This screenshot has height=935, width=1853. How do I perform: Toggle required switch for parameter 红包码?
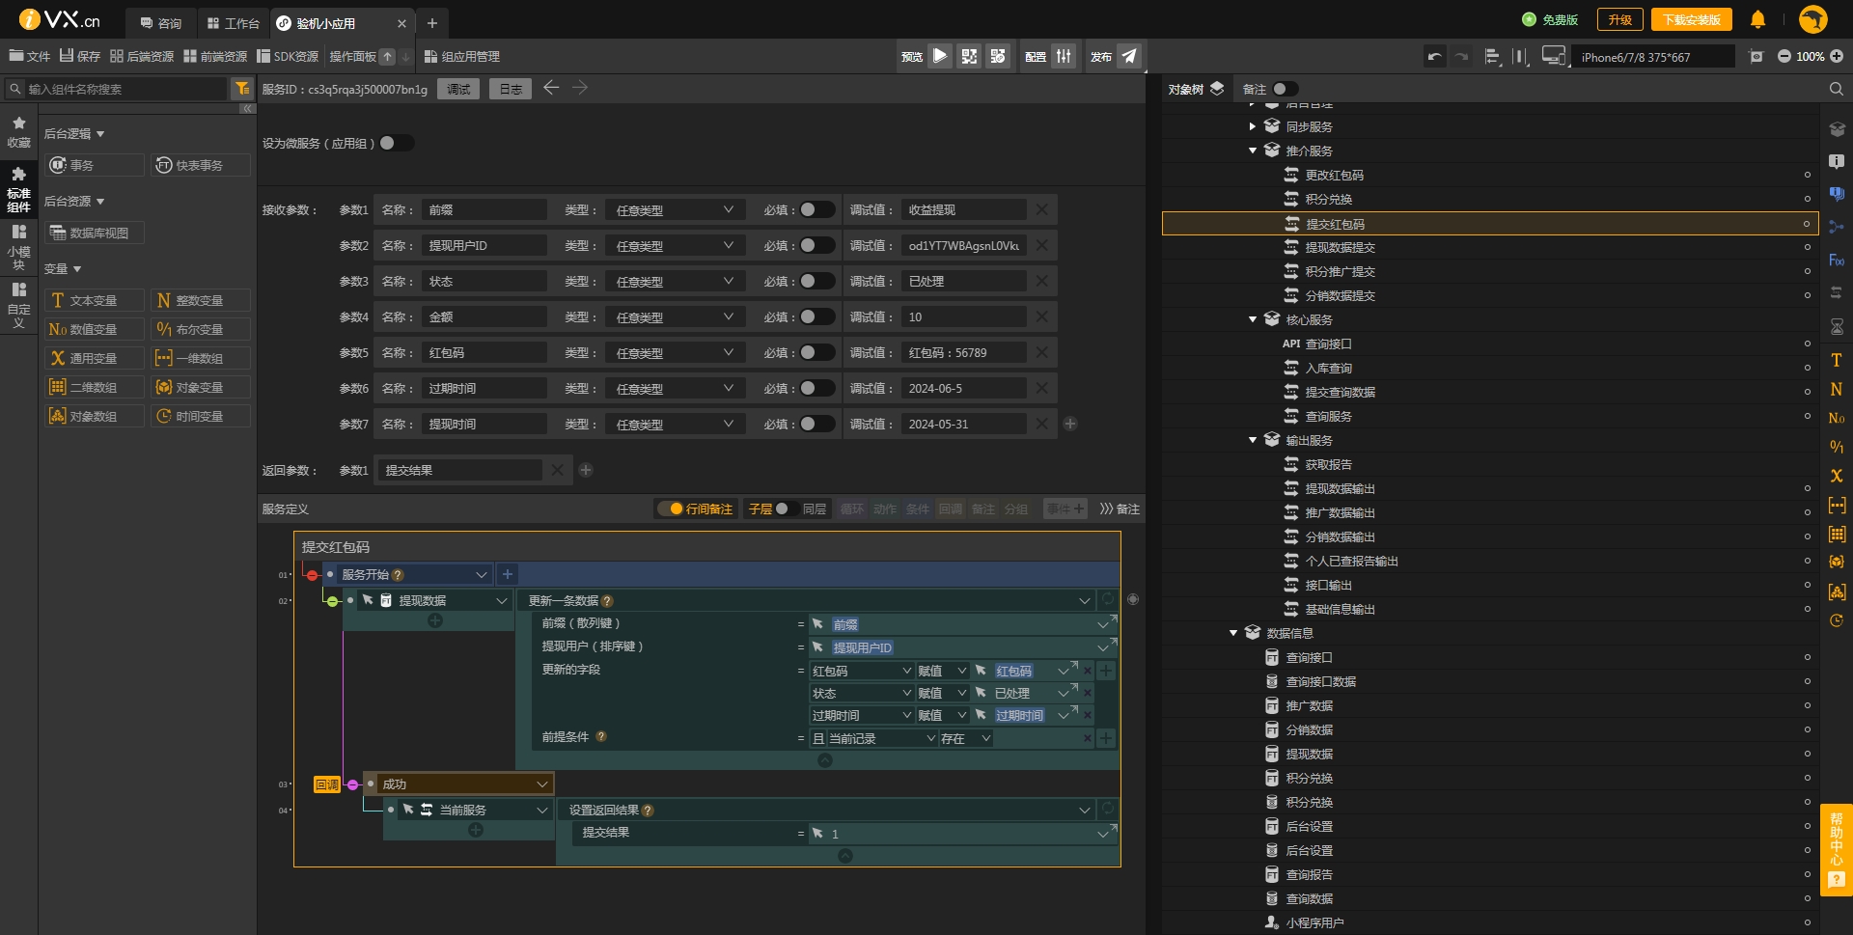tap(817, 352)
